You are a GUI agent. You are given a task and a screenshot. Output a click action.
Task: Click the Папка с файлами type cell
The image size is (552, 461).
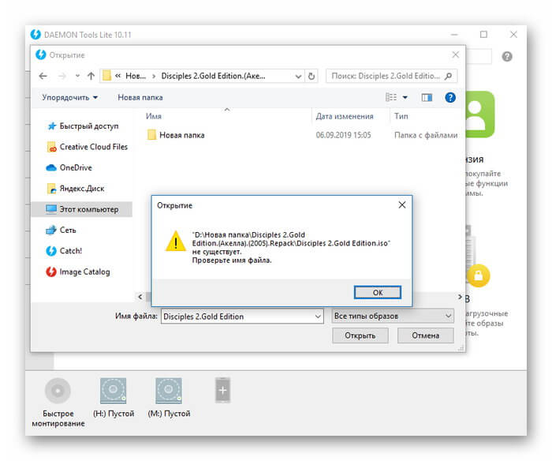(x=426, y=135)
